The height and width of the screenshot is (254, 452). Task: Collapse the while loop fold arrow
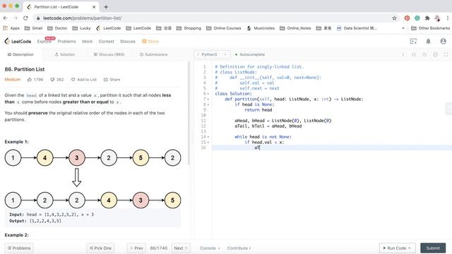[208, 137]
